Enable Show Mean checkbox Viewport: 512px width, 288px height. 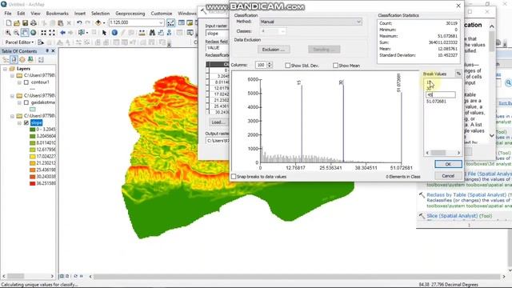click(335, 66)
